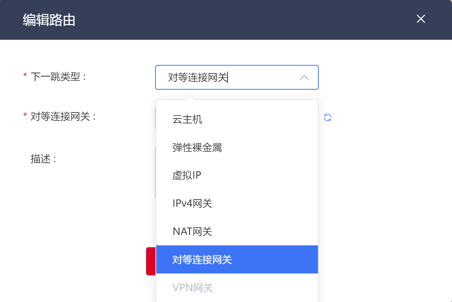Click the red asterisk beside 下一跳类型
The height and width of the screenshot is (302, 452).
[x=25, y=76]
